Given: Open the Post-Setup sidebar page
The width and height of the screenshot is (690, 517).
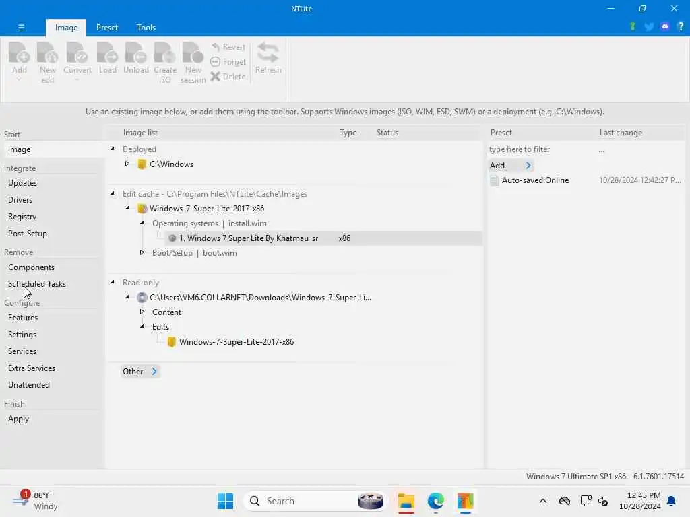Looking at the screenshot, I should coord(27,234).
